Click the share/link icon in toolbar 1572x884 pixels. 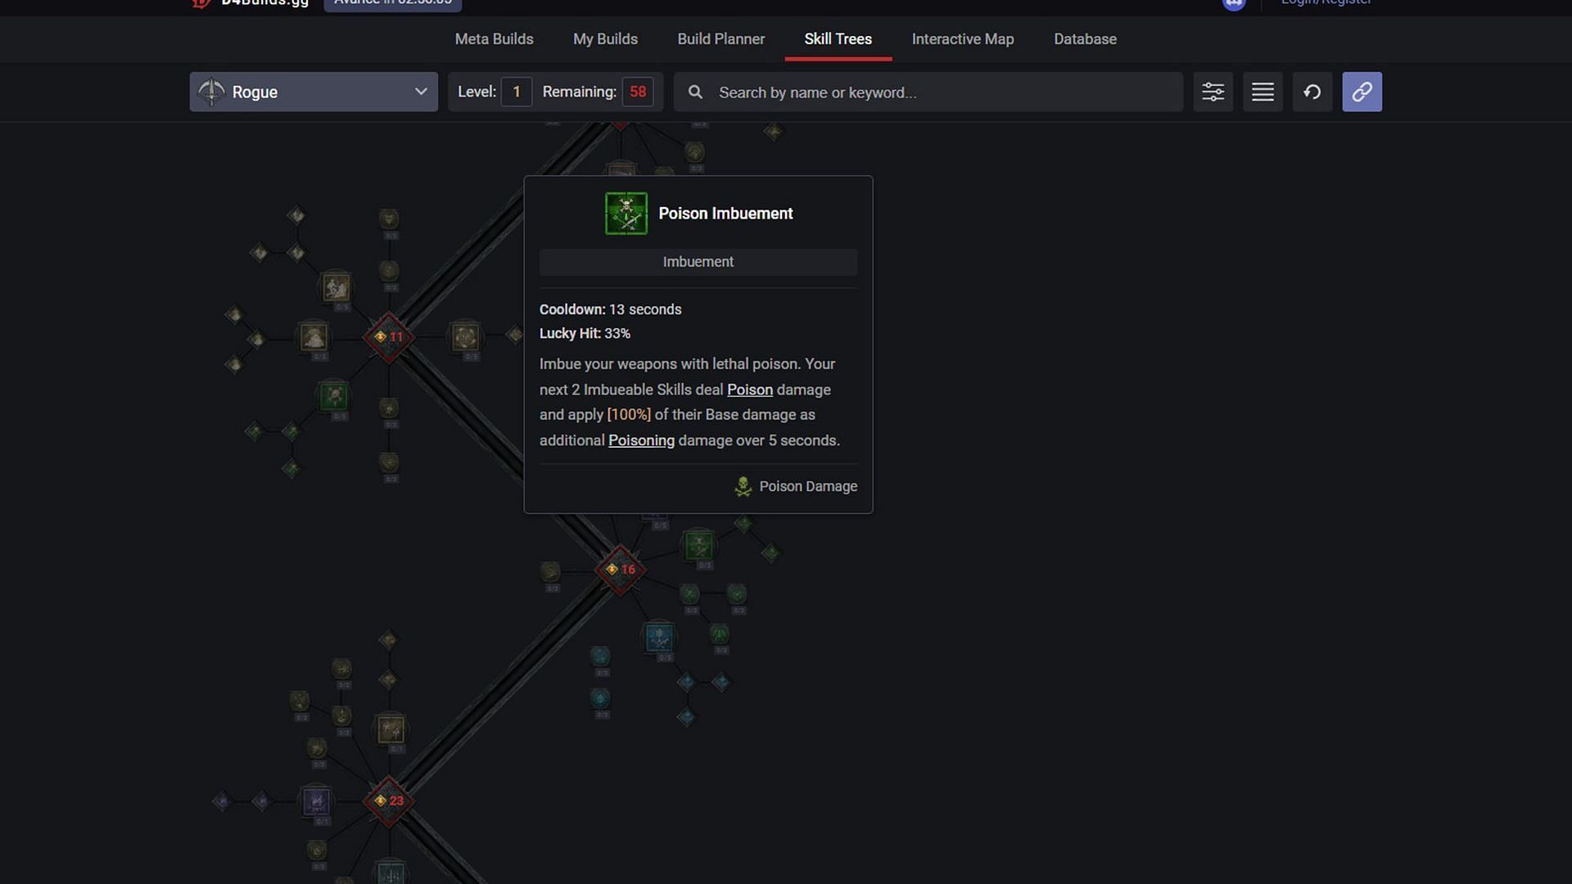(1362, 91)
